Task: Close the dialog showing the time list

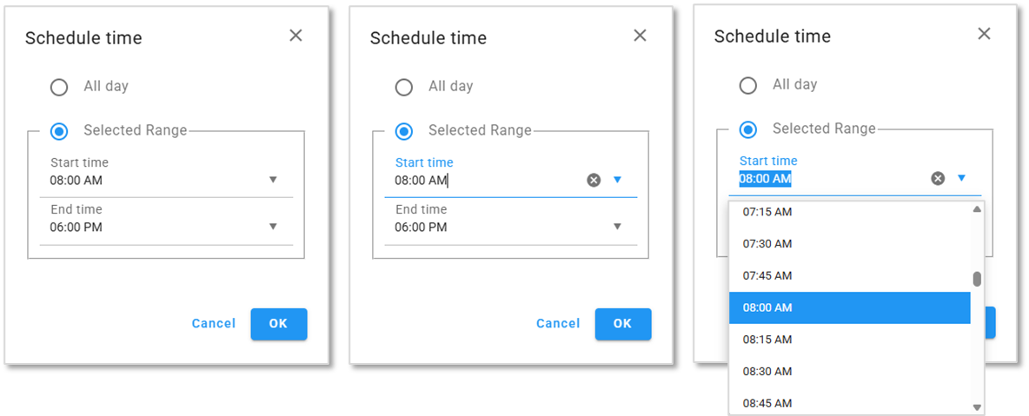Action: [x=984, y=34]
